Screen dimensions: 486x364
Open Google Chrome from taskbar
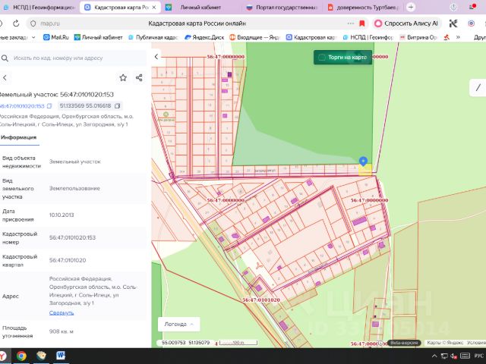click(21, 356)
